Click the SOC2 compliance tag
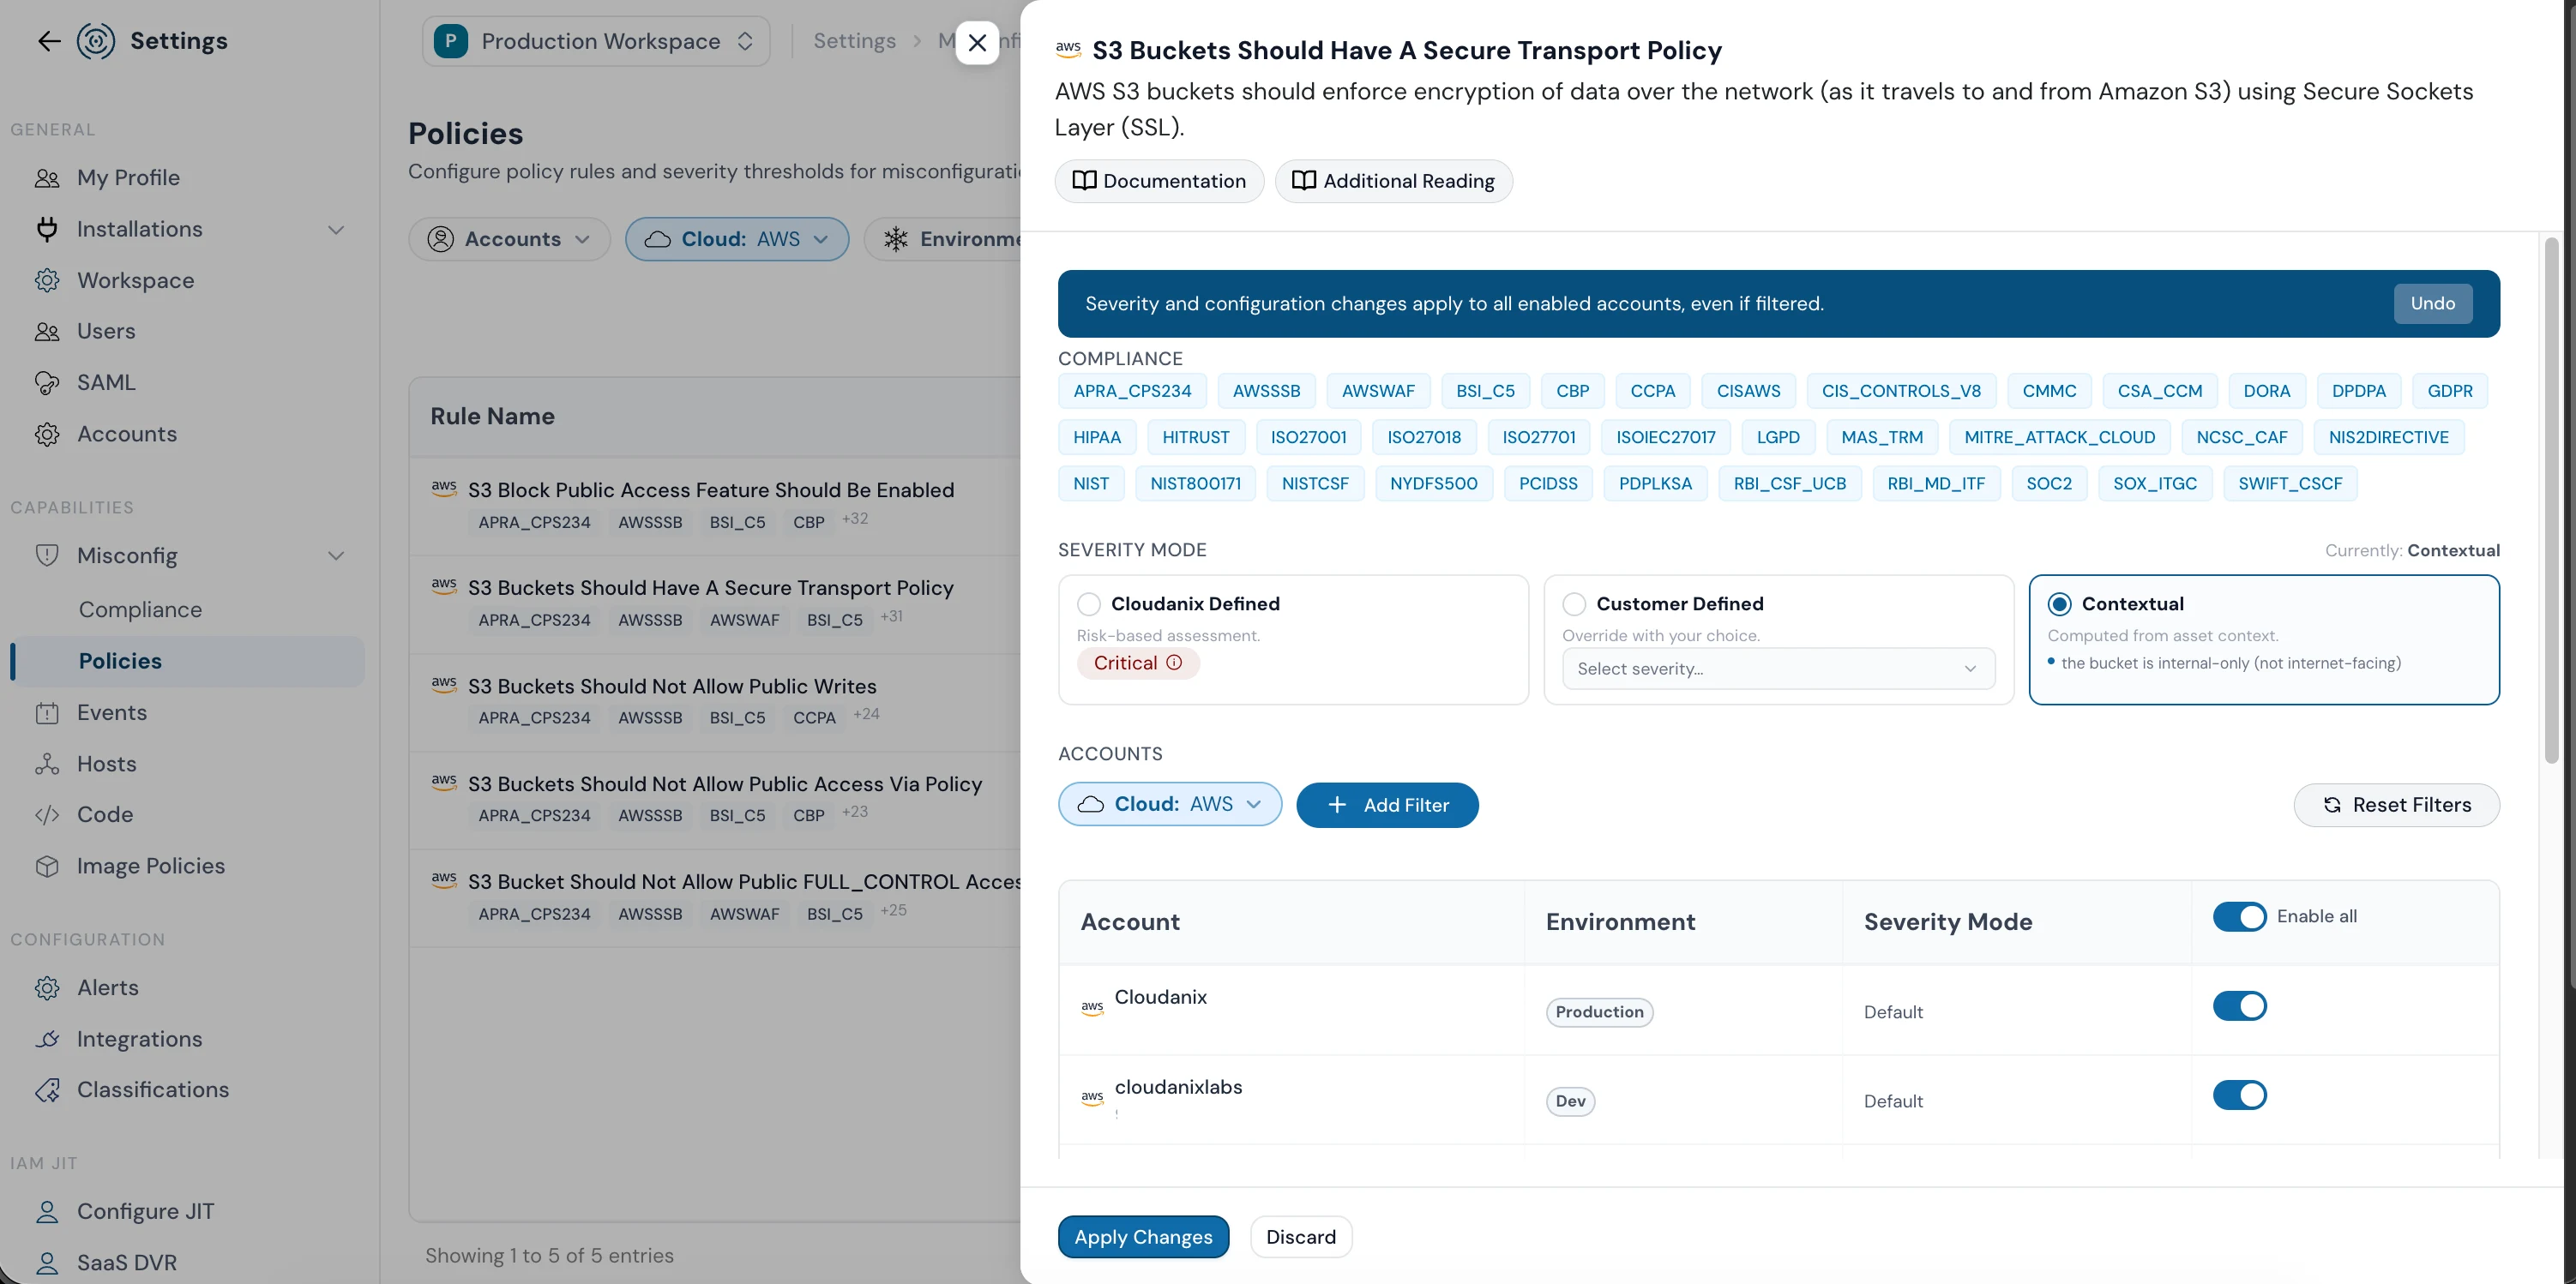 (2049, 483)
